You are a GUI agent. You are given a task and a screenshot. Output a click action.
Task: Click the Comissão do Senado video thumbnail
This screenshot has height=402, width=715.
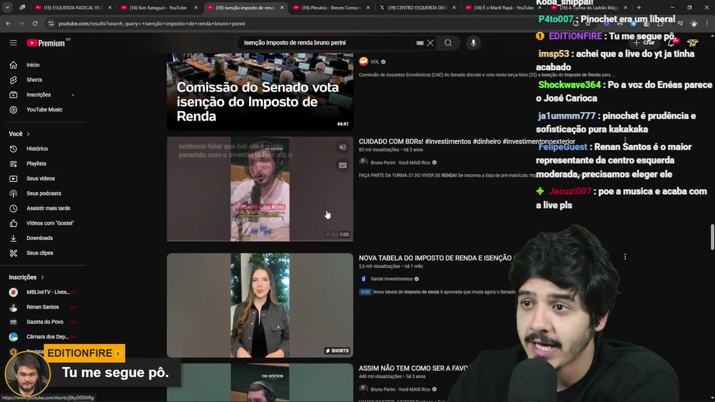260,92
